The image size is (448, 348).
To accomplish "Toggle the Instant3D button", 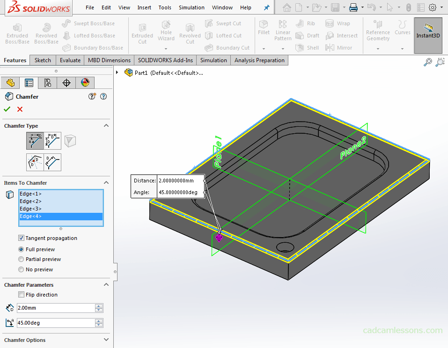I will 428,35.
